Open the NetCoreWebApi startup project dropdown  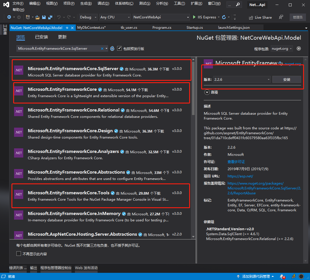click(x=161, y=17)
